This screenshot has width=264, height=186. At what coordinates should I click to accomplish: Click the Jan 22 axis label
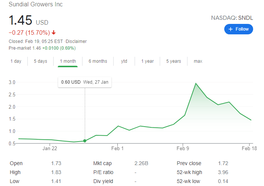pyautogui.click(x=49, y=148)
